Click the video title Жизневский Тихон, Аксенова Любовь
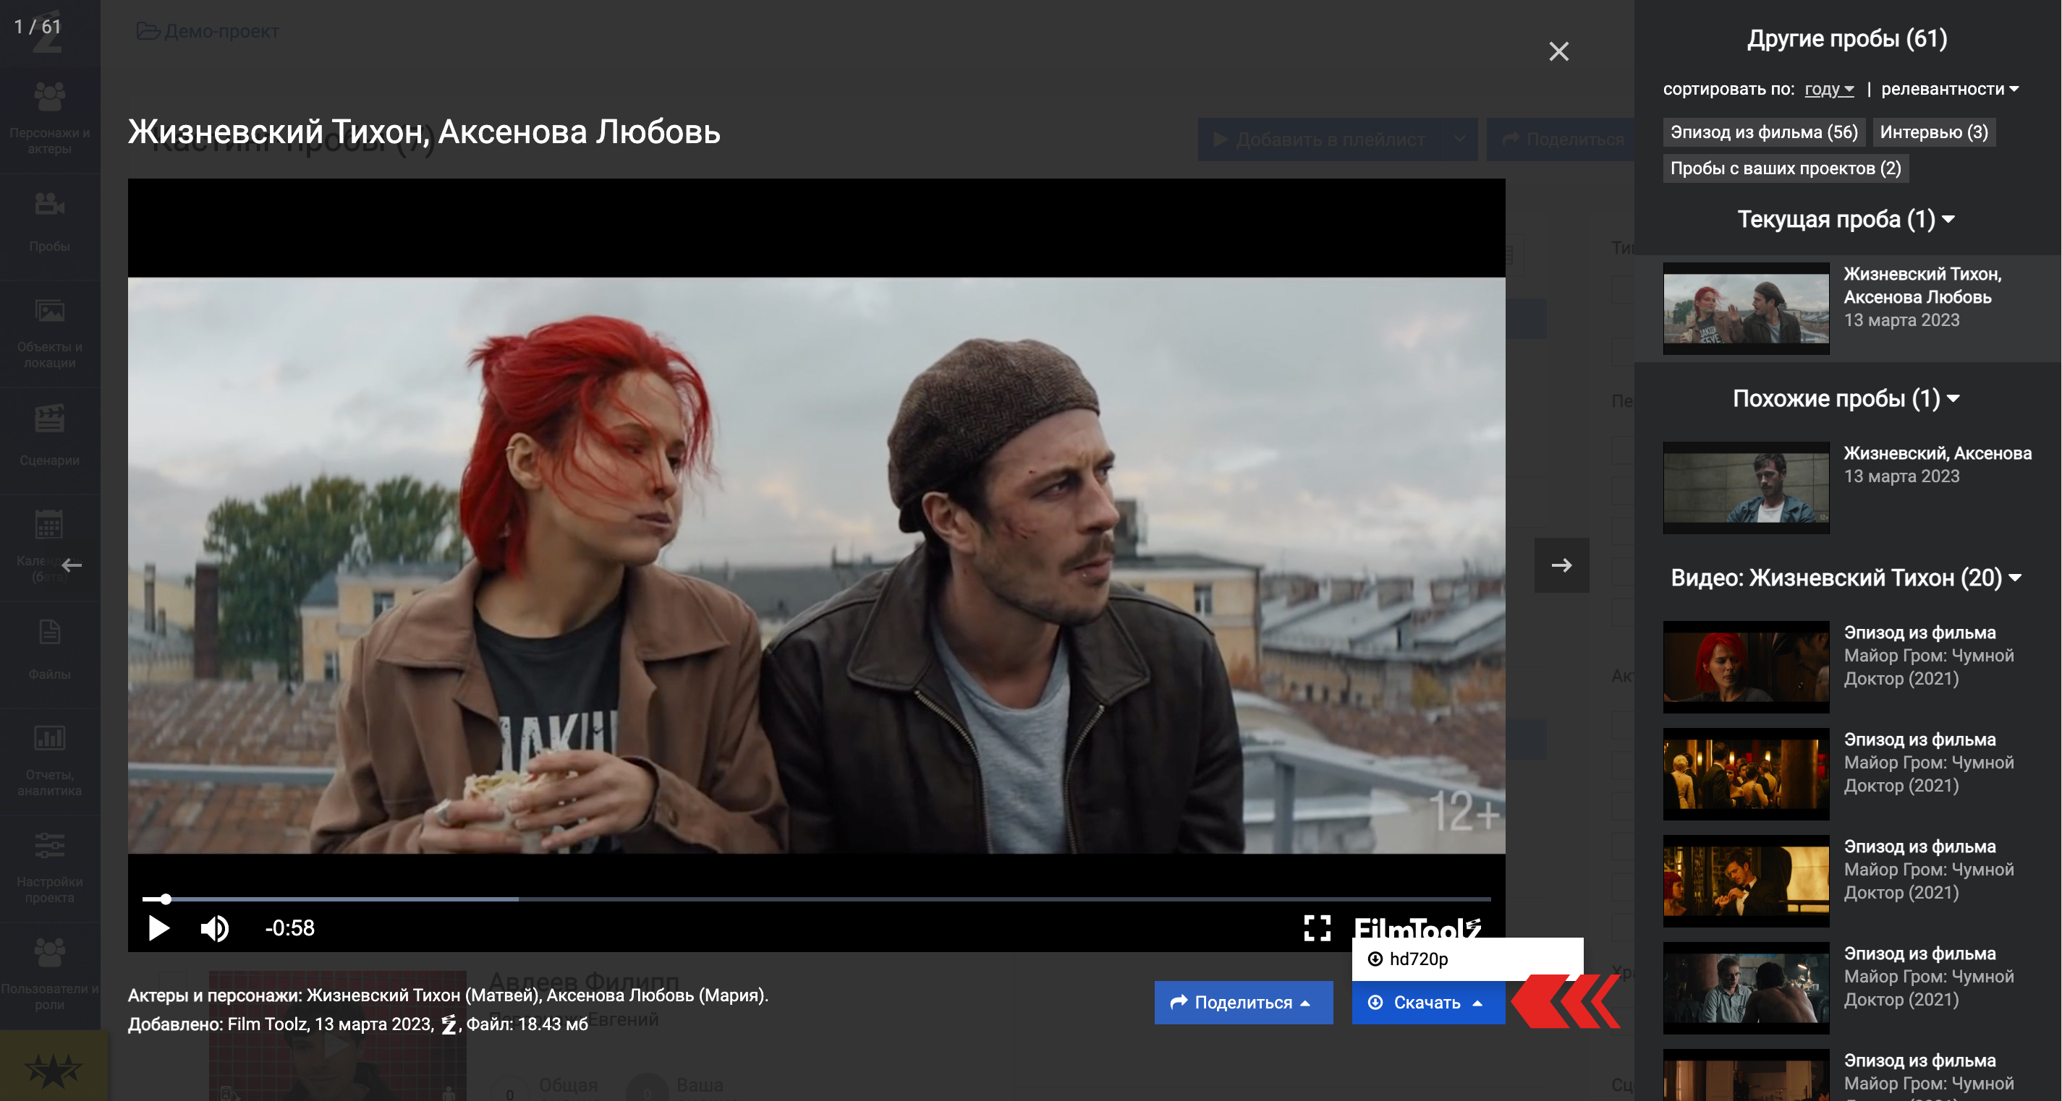The image size is (2062, 1101). (424, 133)
